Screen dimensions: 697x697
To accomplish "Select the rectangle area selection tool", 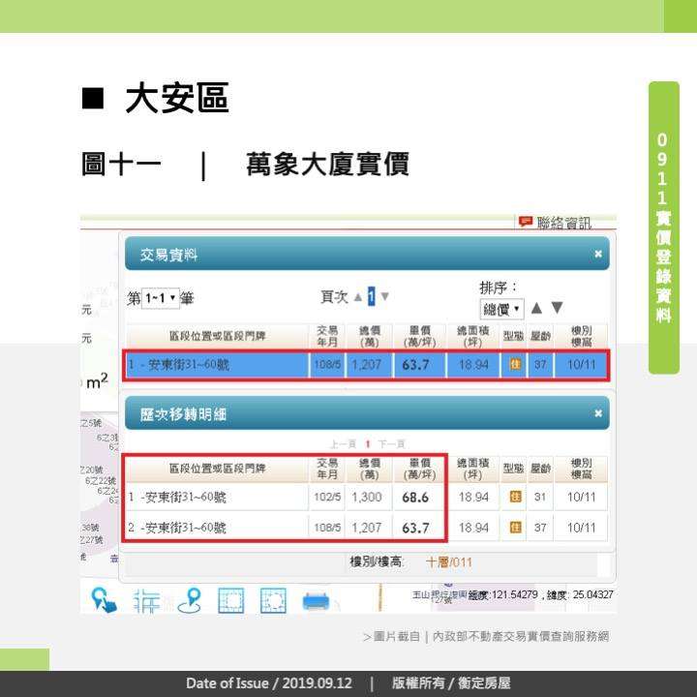I will point(231,601).
